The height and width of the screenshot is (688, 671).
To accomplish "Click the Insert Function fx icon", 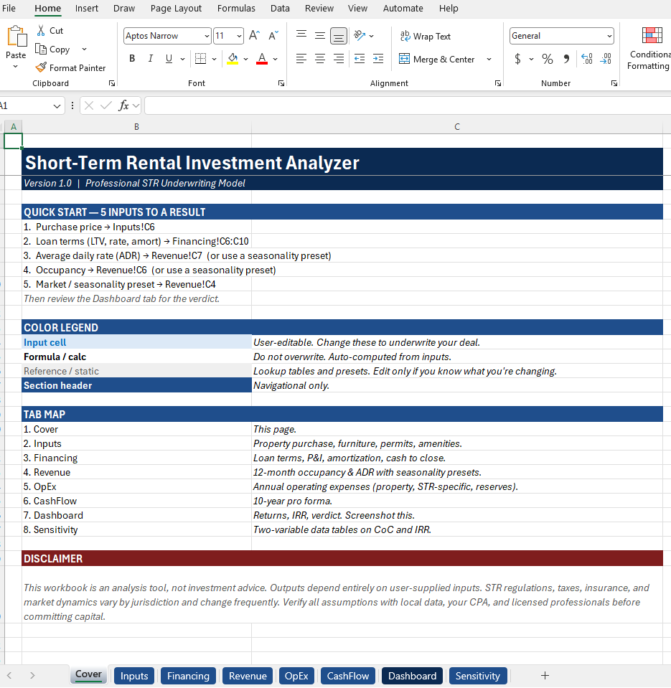I will (123, 105).
